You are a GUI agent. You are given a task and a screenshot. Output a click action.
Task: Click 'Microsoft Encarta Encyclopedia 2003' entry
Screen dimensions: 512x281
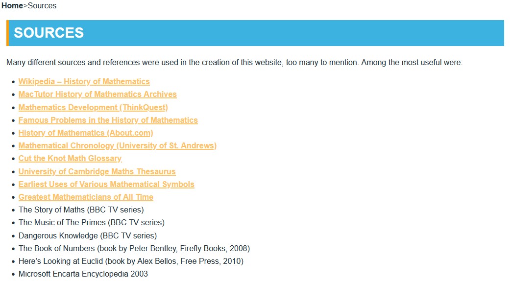(83, 274)
